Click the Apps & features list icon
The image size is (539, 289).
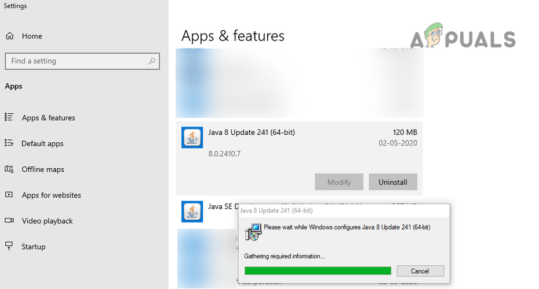(9, 117)
